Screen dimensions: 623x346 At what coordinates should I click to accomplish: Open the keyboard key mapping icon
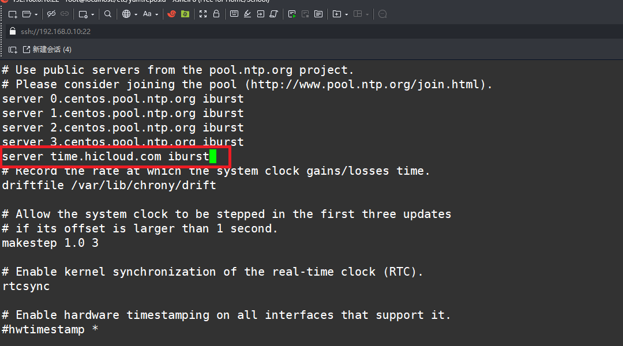click(234, 14)
